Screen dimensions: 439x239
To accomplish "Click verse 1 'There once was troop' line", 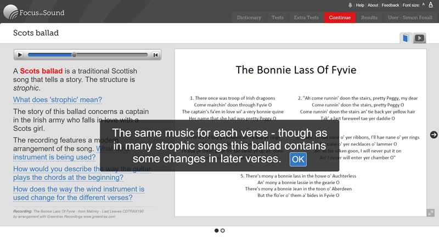I will coord(232,98).
